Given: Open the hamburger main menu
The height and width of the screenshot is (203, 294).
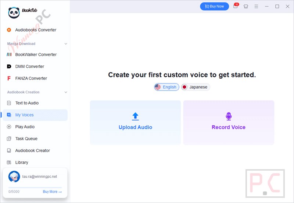Looking at the screenshot, I should pyautogui.click(x=256, y=7).
